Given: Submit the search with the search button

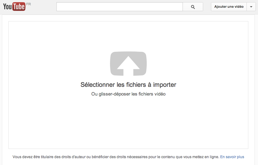Looking at the screenshot, I should pyautogui.click(x=193, y=7).
